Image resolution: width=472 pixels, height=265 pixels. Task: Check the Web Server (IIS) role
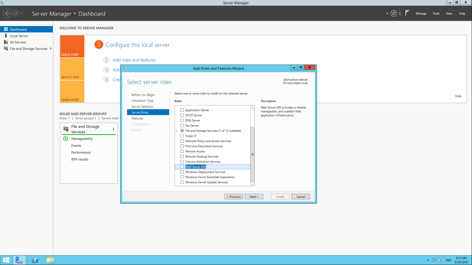click(182, 167)
